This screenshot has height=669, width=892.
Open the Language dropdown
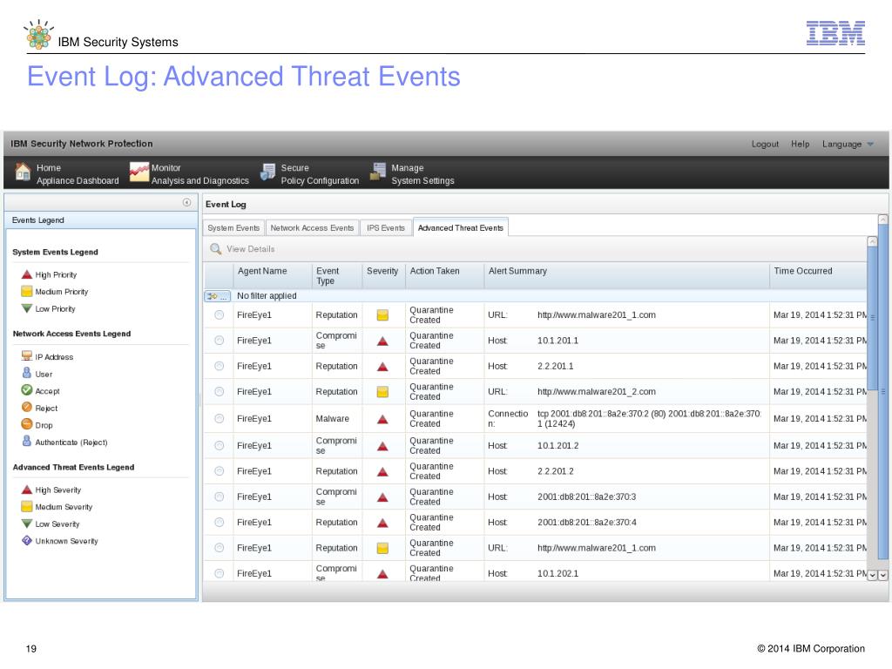click(x=848, y=145)
